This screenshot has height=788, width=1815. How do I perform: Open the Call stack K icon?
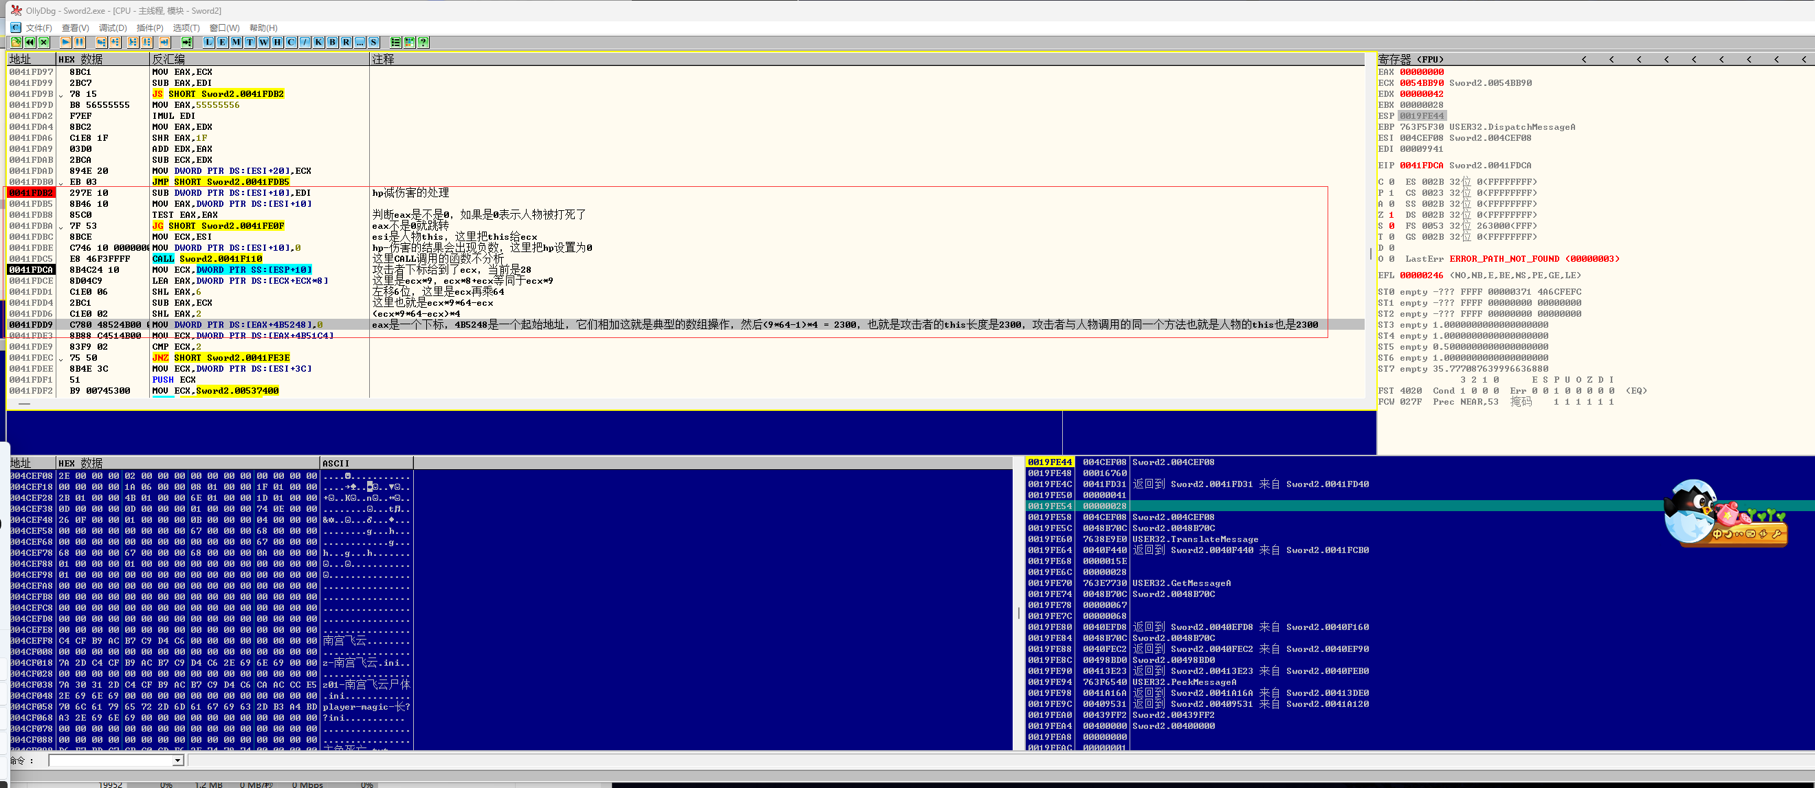pos(318,43)
